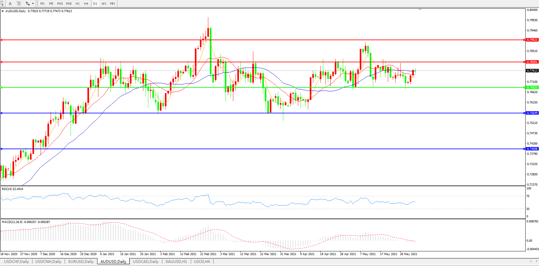Click the Fibonacci tool icon at far left
The width and height of the screenshot is (539, 266).
coord(2,3)
